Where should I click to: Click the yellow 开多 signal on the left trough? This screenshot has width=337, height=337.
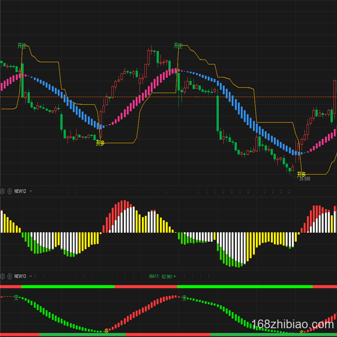100,143
